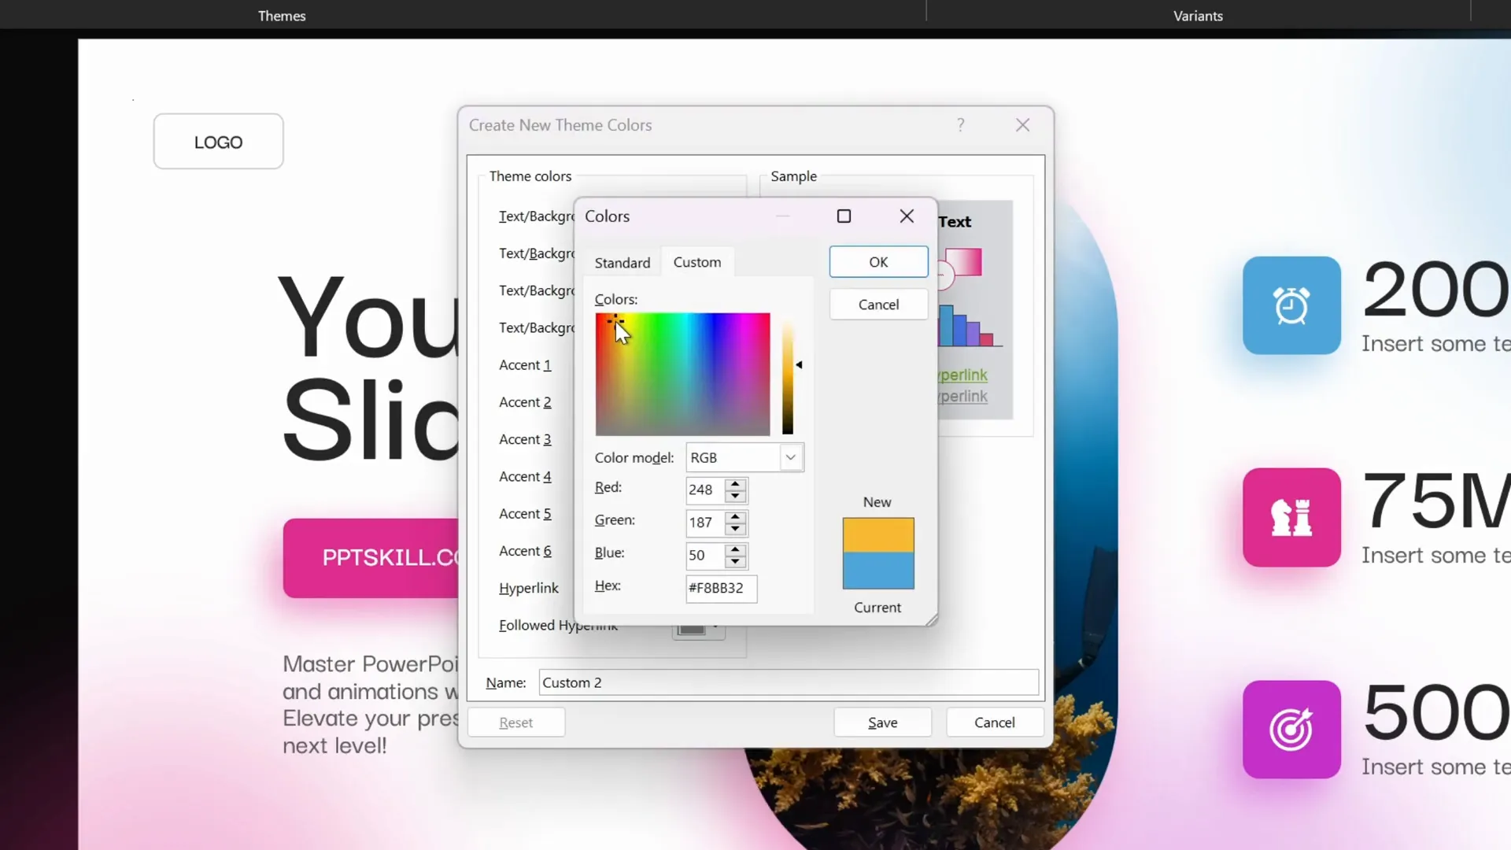Click the Accent 1 label
The image size is (1511, 850).
point(525,365)
